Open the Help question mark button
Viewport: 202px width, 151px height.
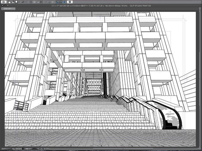[70, 2]
